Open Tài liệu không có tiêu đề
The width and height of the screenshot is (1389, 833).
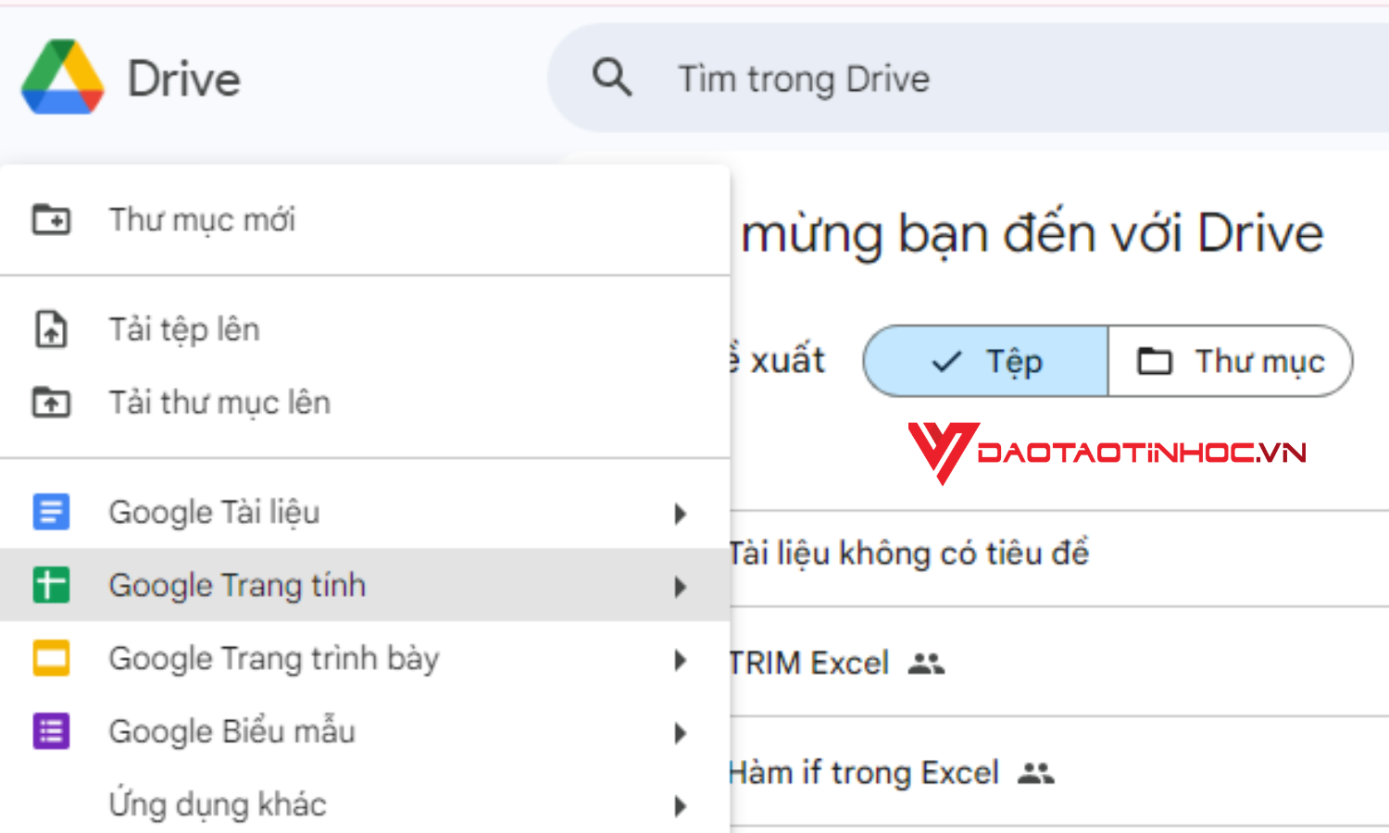pyautogui.click(x=908, y=553)
